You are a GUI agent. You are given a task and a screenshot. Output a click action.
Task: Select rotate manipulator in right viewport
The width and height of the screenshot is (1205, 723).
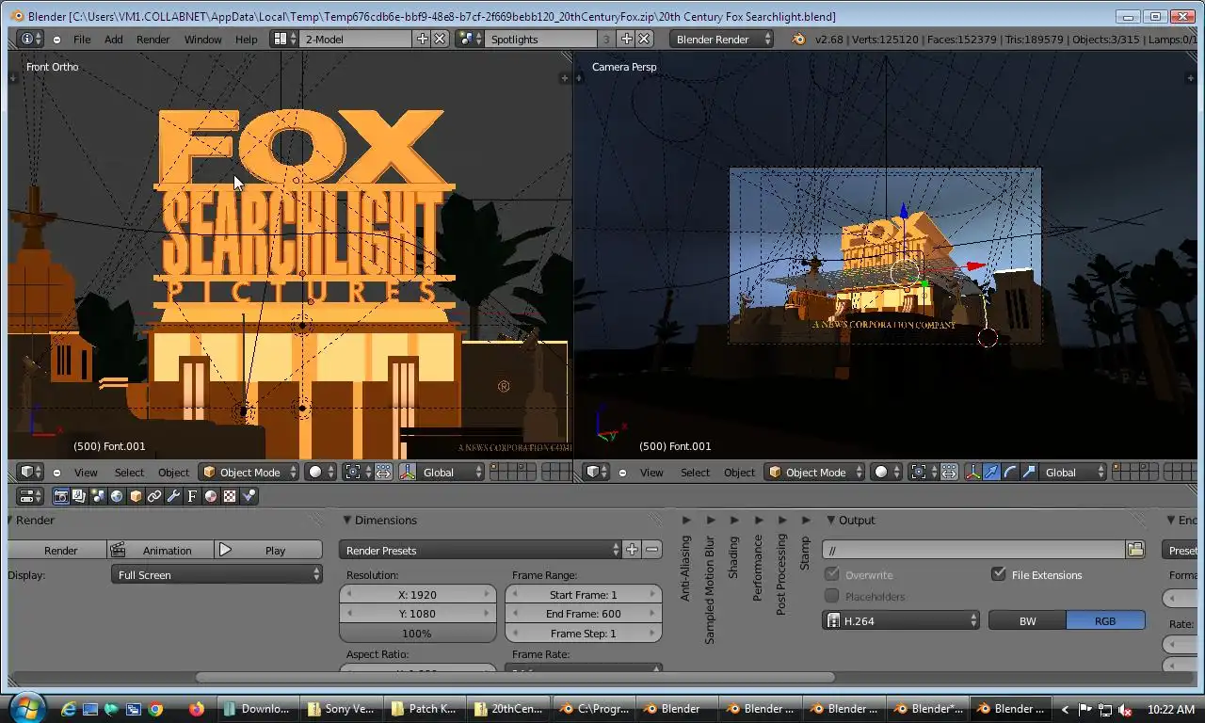[x=1010, y=472]
